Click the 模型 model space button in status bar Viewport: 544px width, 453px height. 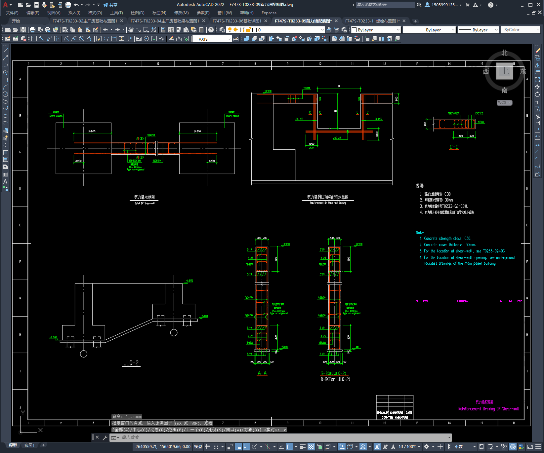[198, 447]
